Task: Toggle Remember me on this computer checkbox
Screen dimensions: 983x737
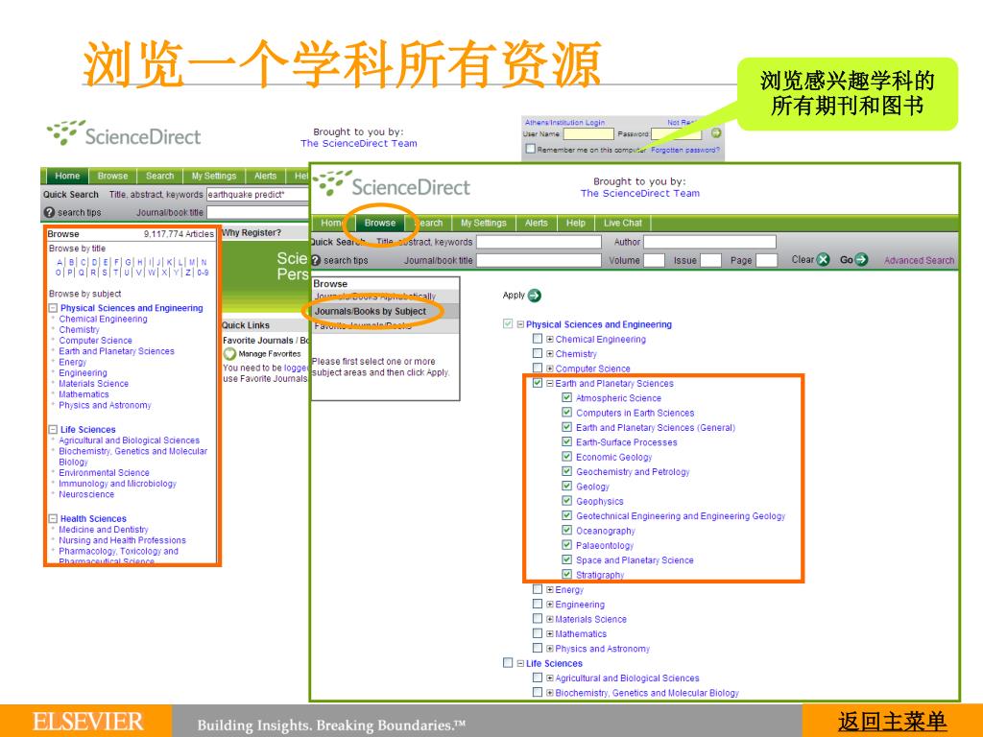Action: tap(530, 149)
